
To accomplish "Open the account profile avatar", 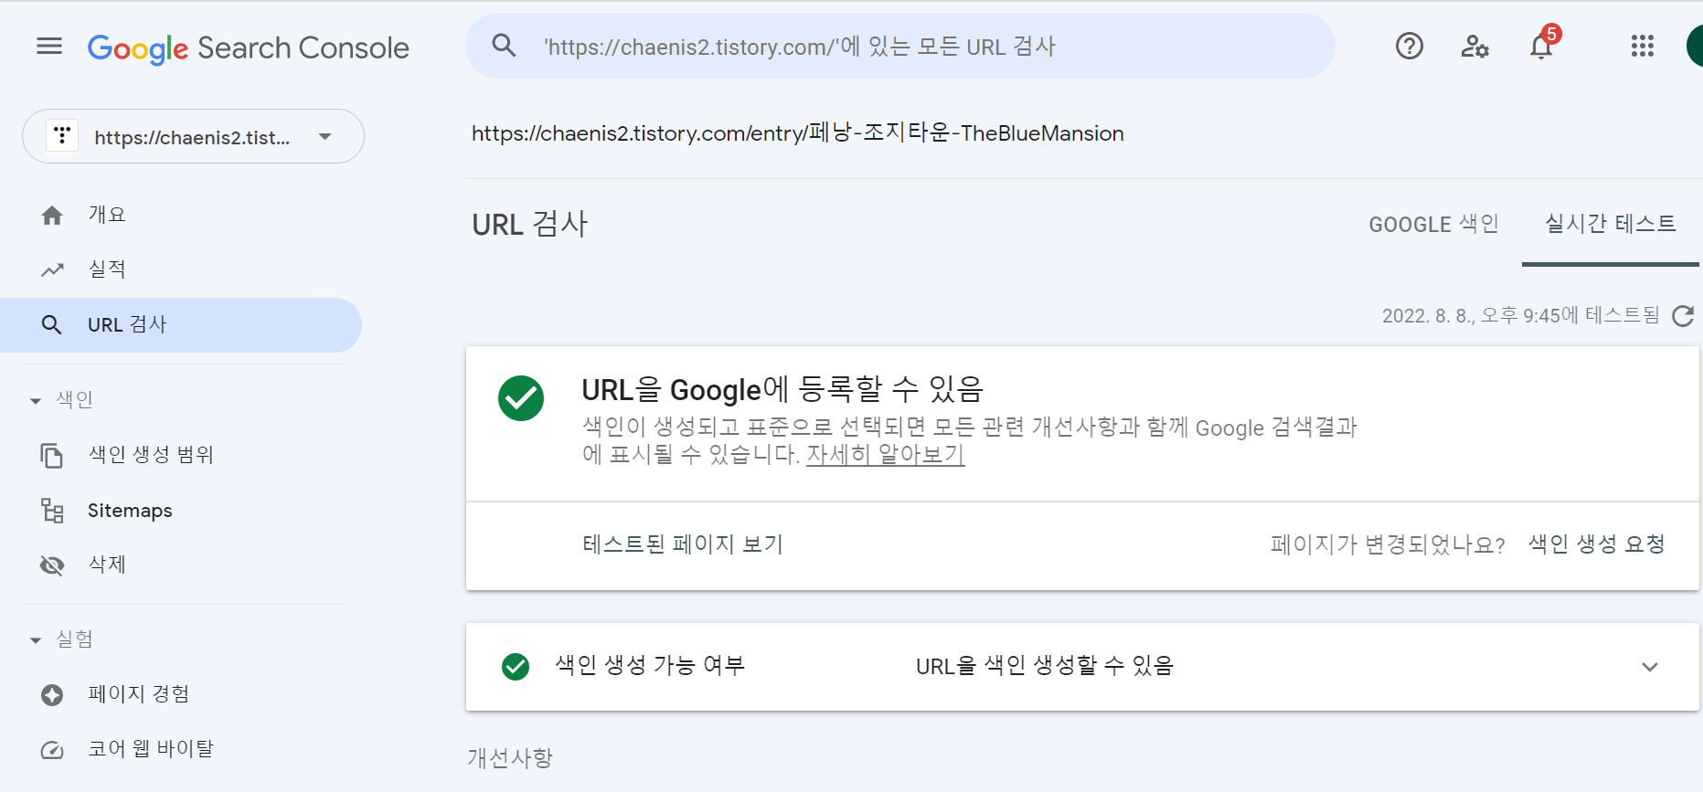I will coord(1695,46).
